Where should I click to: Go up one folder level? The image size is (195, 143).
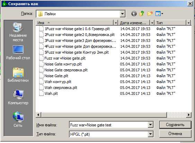(x=142, y=14)
